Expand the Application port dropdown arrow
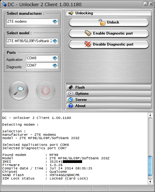 point(55,58)
